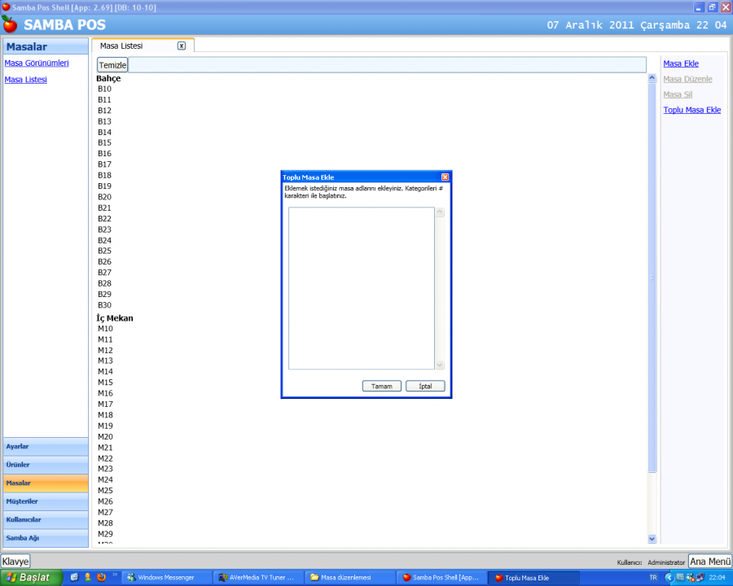Click the table list scrollbar thumb
This screenshot has height=586, width=733.
(x=652, y=278)
